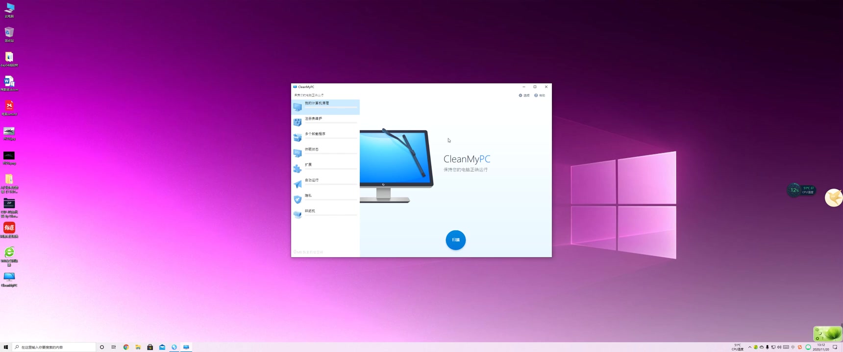Maximize the CleanMyPC window
Viewport: 843px width, 352px height.
pos(535,87)
